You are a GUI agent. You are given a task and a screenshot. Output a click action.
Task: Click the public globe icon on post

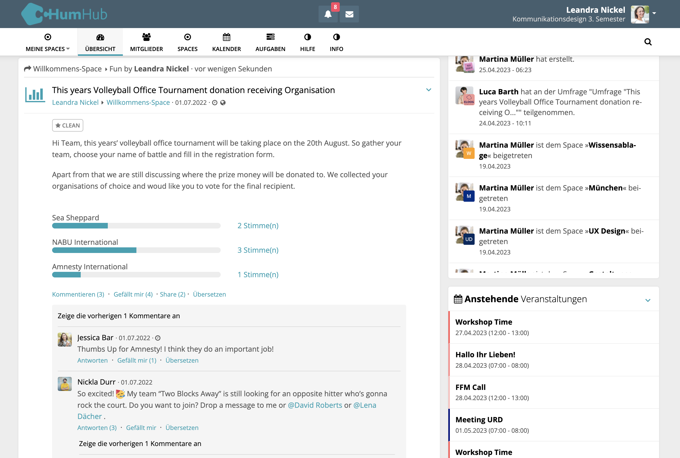tap(223, 103)
